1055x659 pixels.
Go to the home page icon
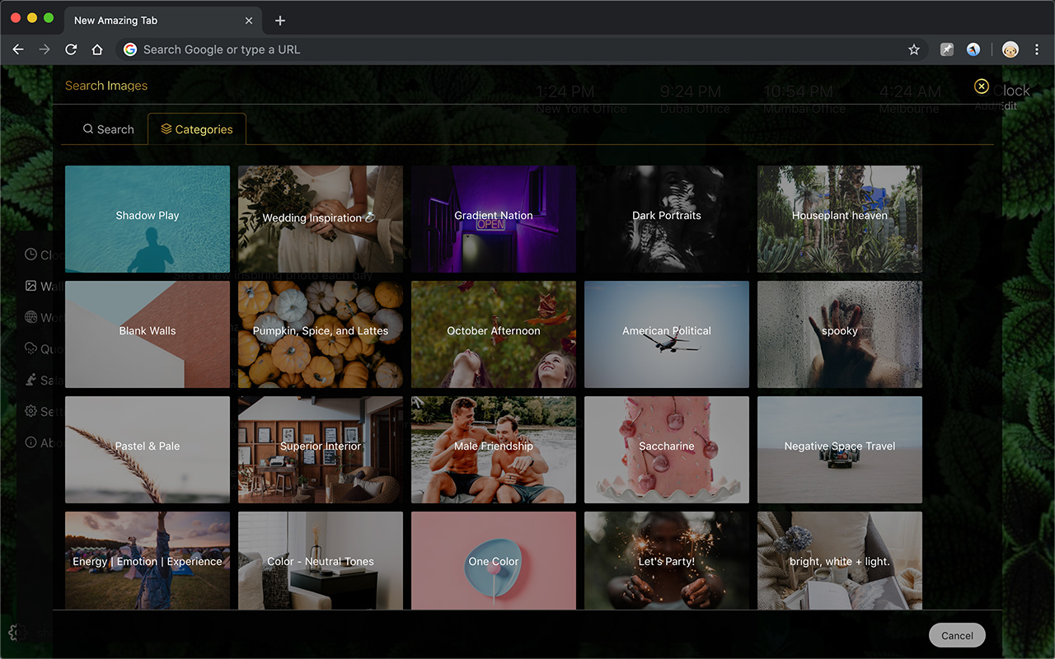[97, 49]
